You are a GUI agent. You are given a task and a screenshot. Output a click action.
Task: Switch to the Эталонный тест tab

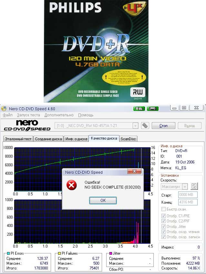point(18,139)
